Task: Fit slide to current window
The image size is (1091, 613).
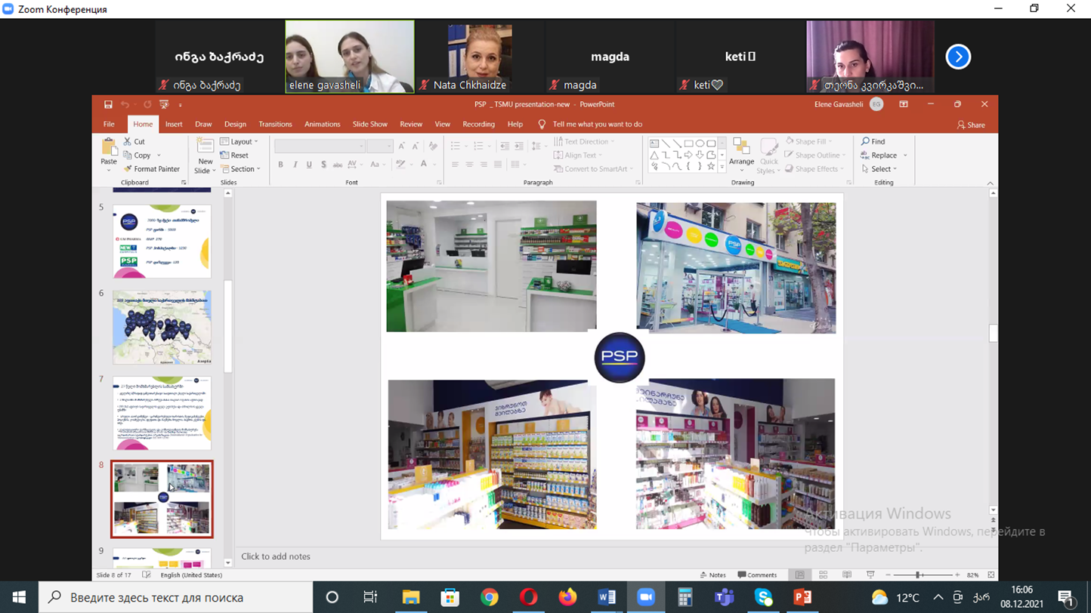Action: click(991, 575)
